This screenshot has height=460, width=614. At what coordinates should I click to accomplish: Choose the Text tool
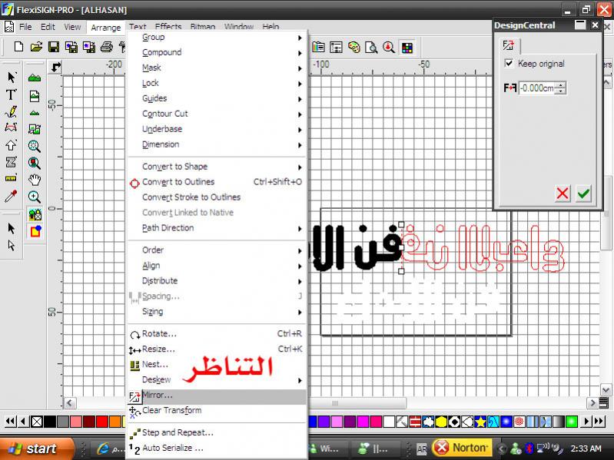click(12, 94)
